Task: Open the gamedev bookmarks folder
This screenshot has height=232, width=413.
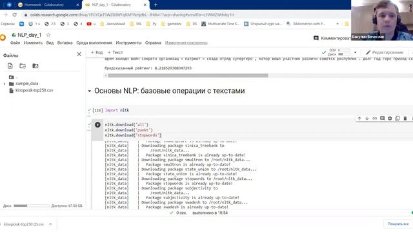Action: pyautogui.click(x=171, y=24)
